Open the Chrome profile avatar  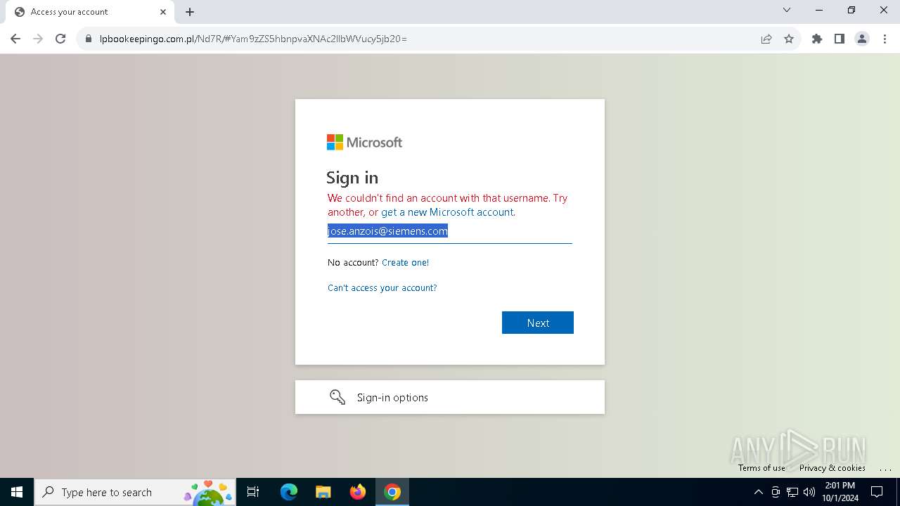[x=862, y=39]
